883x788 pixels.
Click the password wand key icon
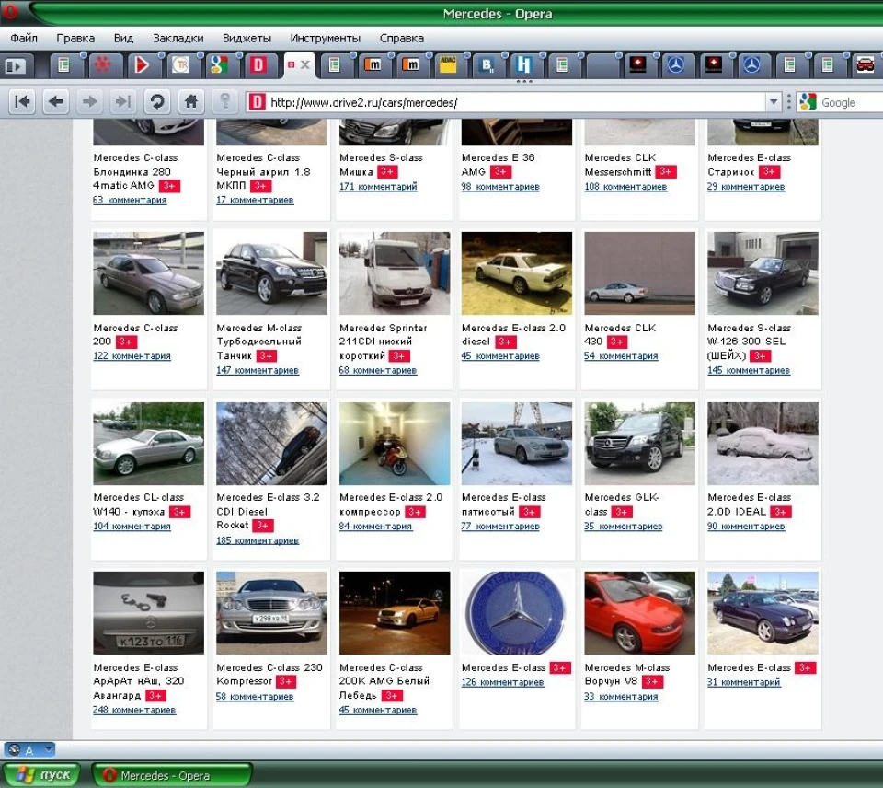(224, 101)
